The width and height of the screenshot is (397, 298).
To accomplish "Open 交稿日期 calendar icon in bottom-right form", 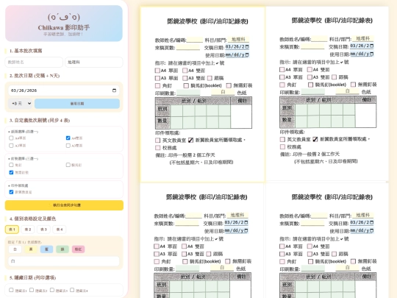I will tap(371, 223).
